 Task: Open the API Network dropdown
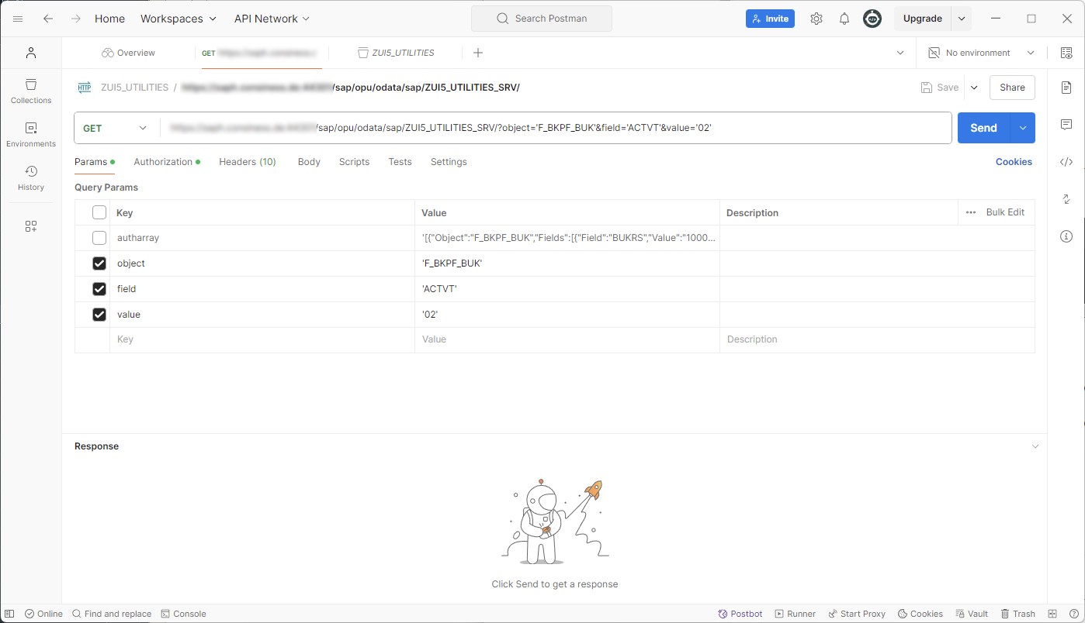point(272,19)
